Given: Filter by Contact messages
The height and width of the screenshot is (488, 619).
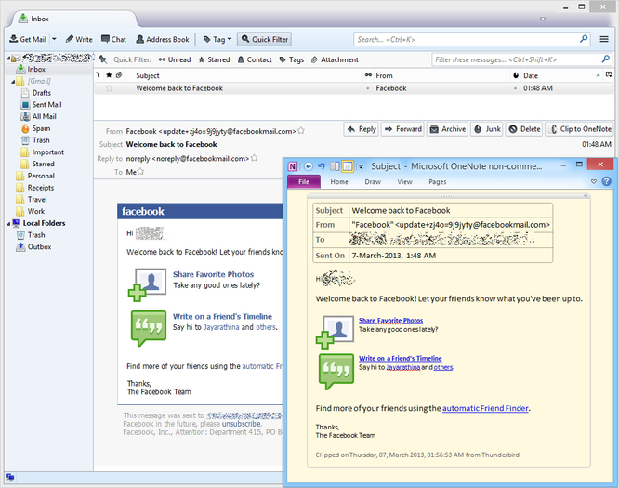Looking at the screenshot, I should (255, 59).
